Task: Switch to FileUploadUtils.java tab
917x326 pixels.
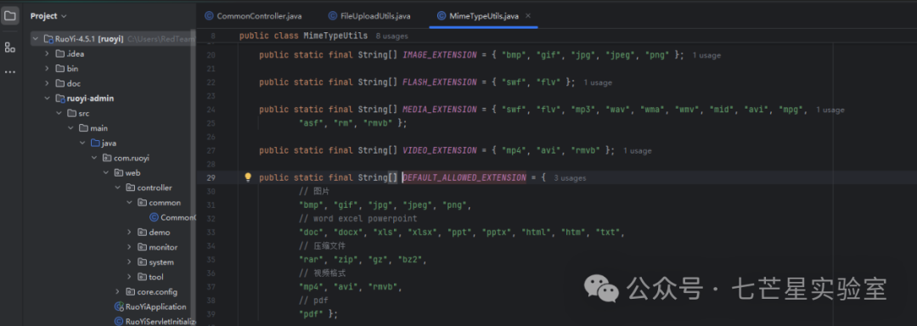Action: coord(368,16)
